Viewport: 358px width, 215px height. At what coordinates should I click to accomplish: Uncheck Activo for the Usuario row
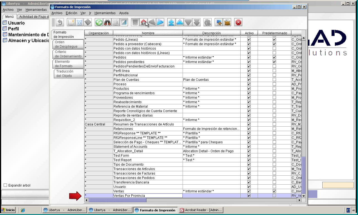249,187
